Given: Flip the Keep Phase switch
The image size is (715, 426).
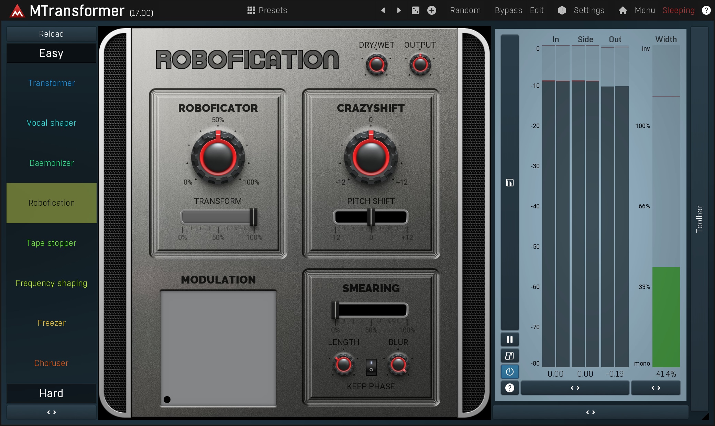Looking at the screenshot, I should [x=371, y=367].
